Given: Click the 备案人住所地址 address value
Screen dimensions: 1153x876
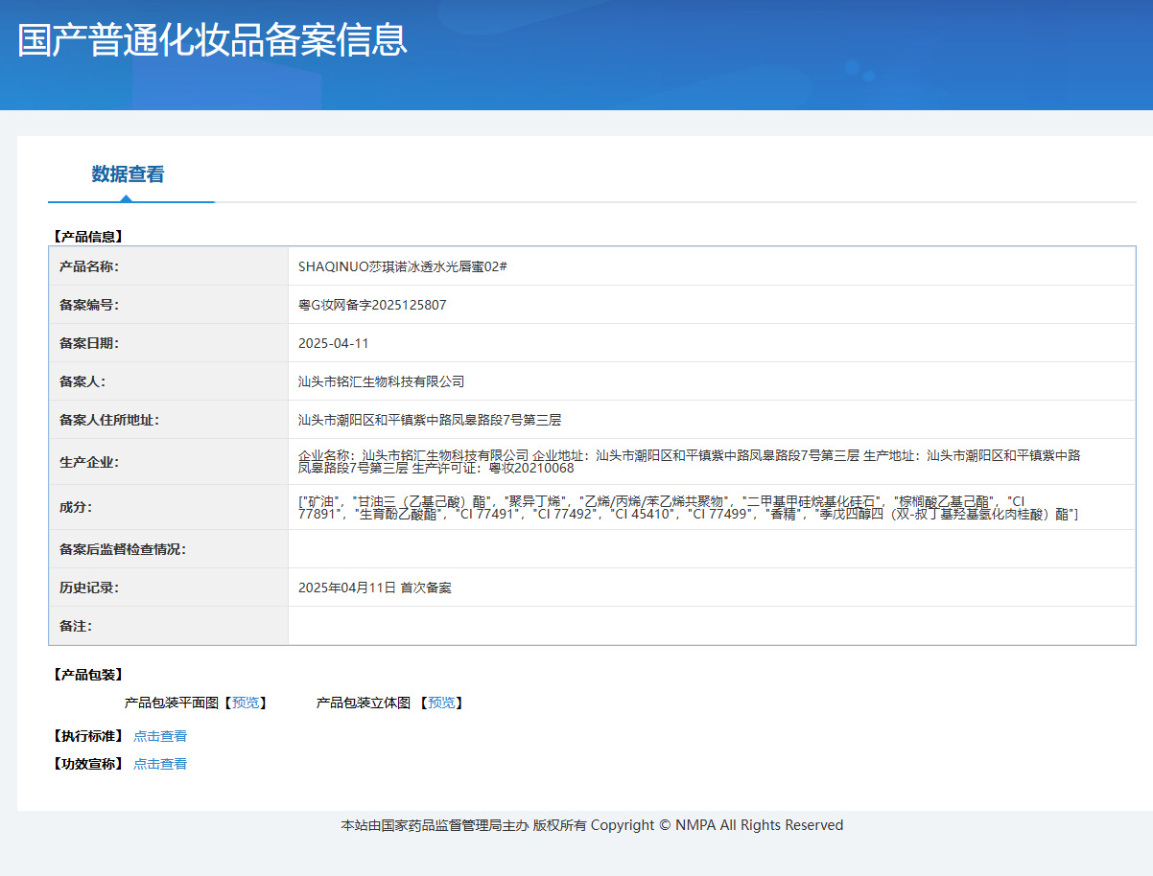Looking at the screenshot, I should click(x=429, y=420).
